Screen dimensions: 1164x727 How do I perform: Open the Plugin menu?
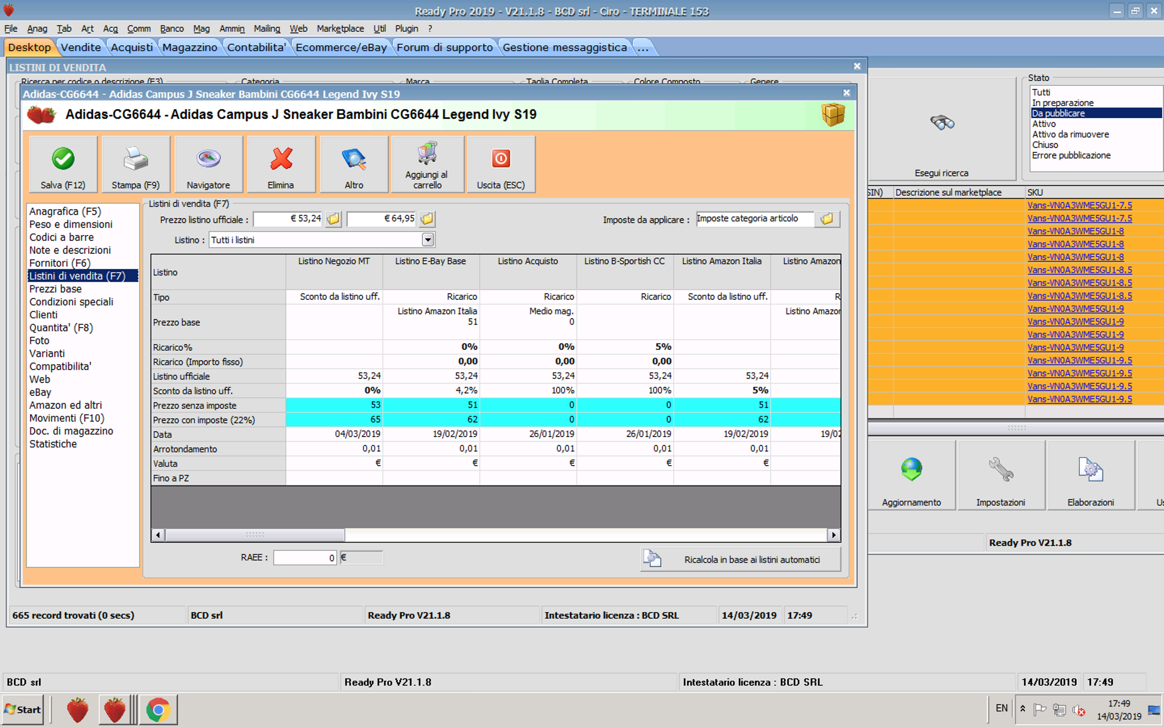pos(407,29)
